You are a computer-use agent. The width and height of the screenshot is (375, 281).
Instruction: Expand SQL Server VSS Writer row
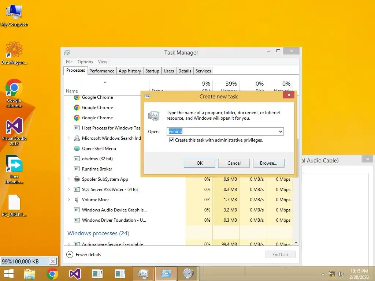pos(68,190)
